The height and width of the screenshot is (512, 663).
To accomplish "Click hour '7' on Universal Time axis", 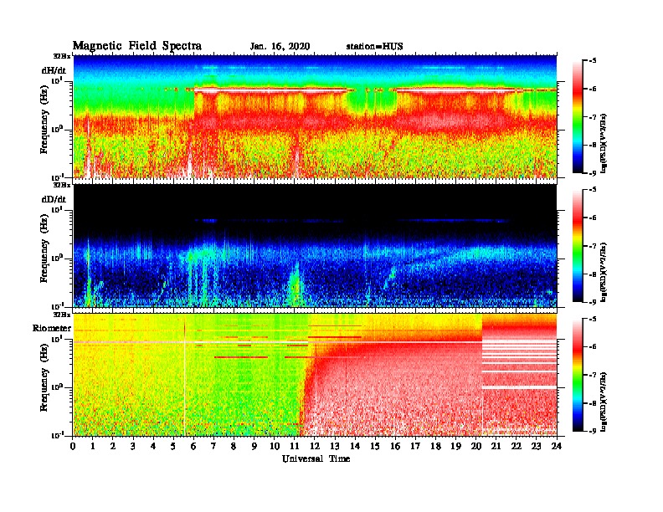I will point(213,446).
